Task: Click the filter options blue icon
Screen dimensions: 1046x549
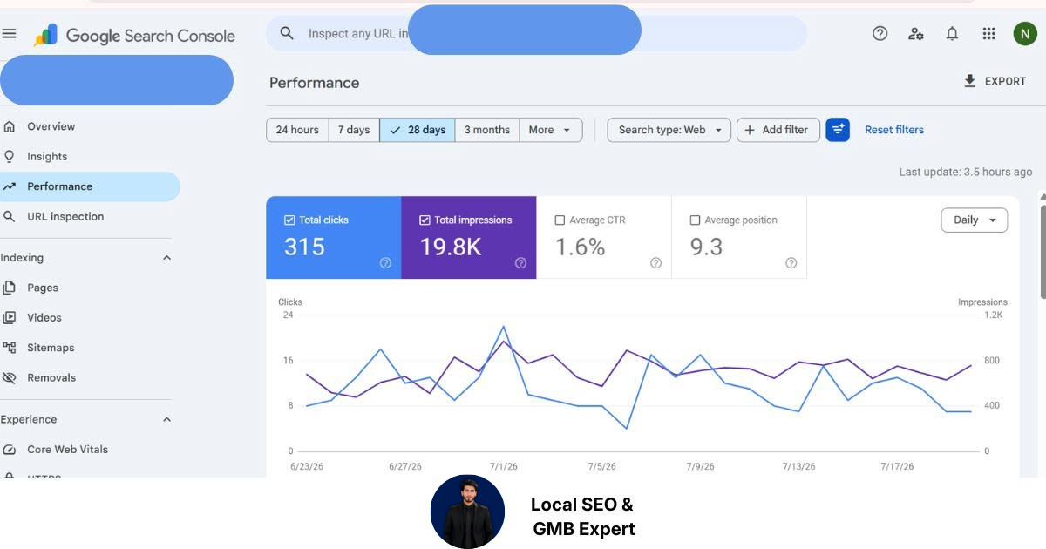Action: pos(838,130)
